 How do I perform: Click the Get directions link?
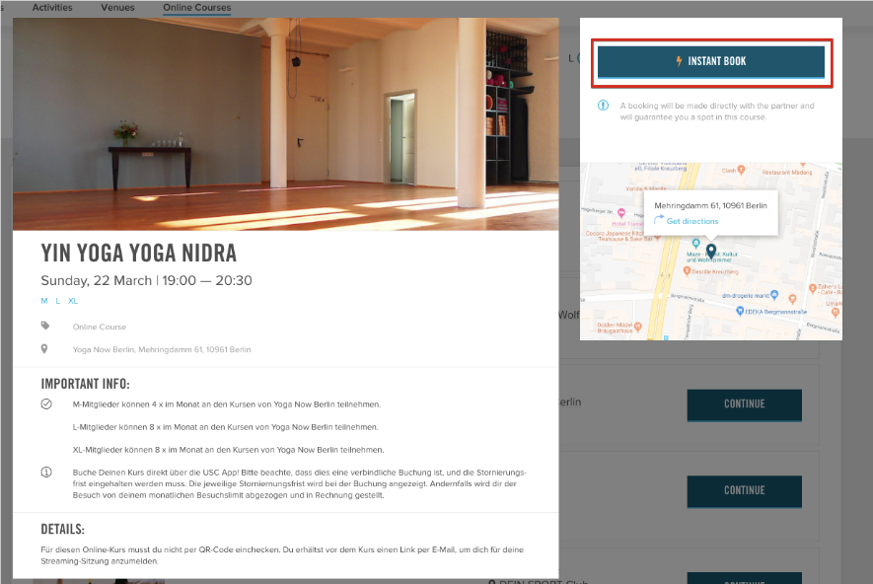692,221
